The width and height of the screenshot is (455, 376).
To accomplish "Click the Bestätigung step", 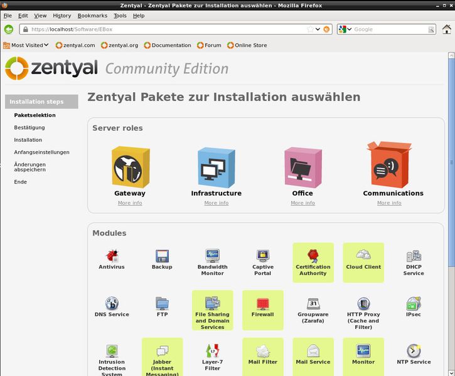I will (29, 127).
